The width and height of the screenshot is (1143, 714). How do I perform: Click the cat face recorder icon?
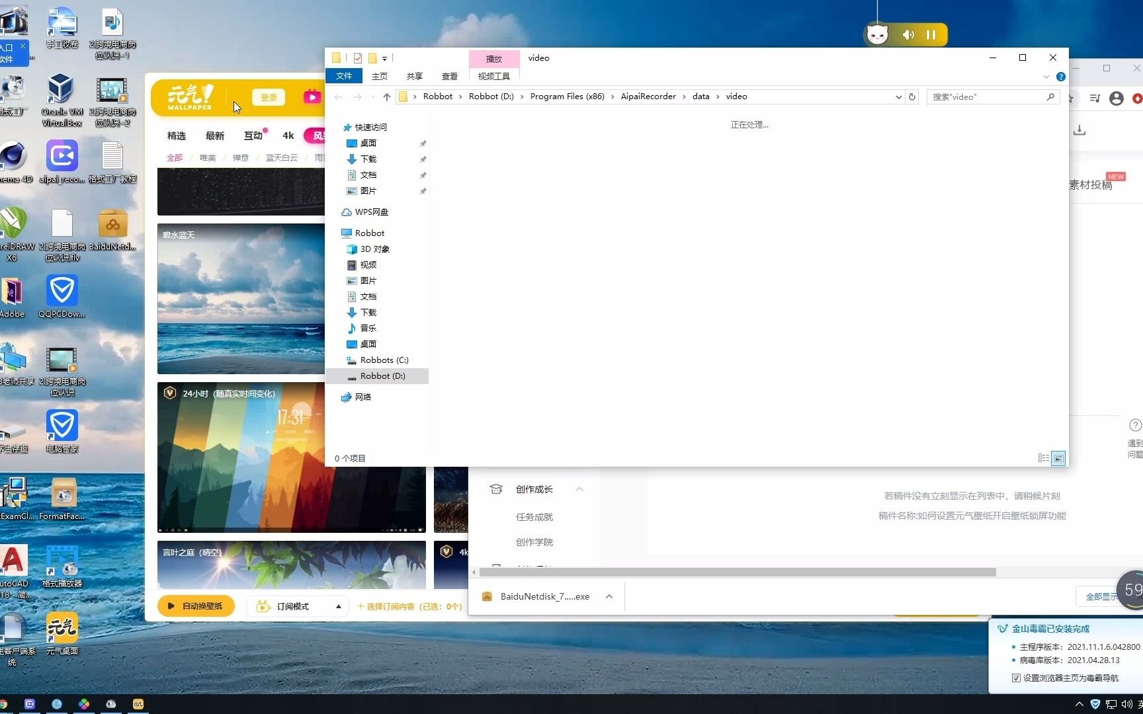(x=878, y=34)
